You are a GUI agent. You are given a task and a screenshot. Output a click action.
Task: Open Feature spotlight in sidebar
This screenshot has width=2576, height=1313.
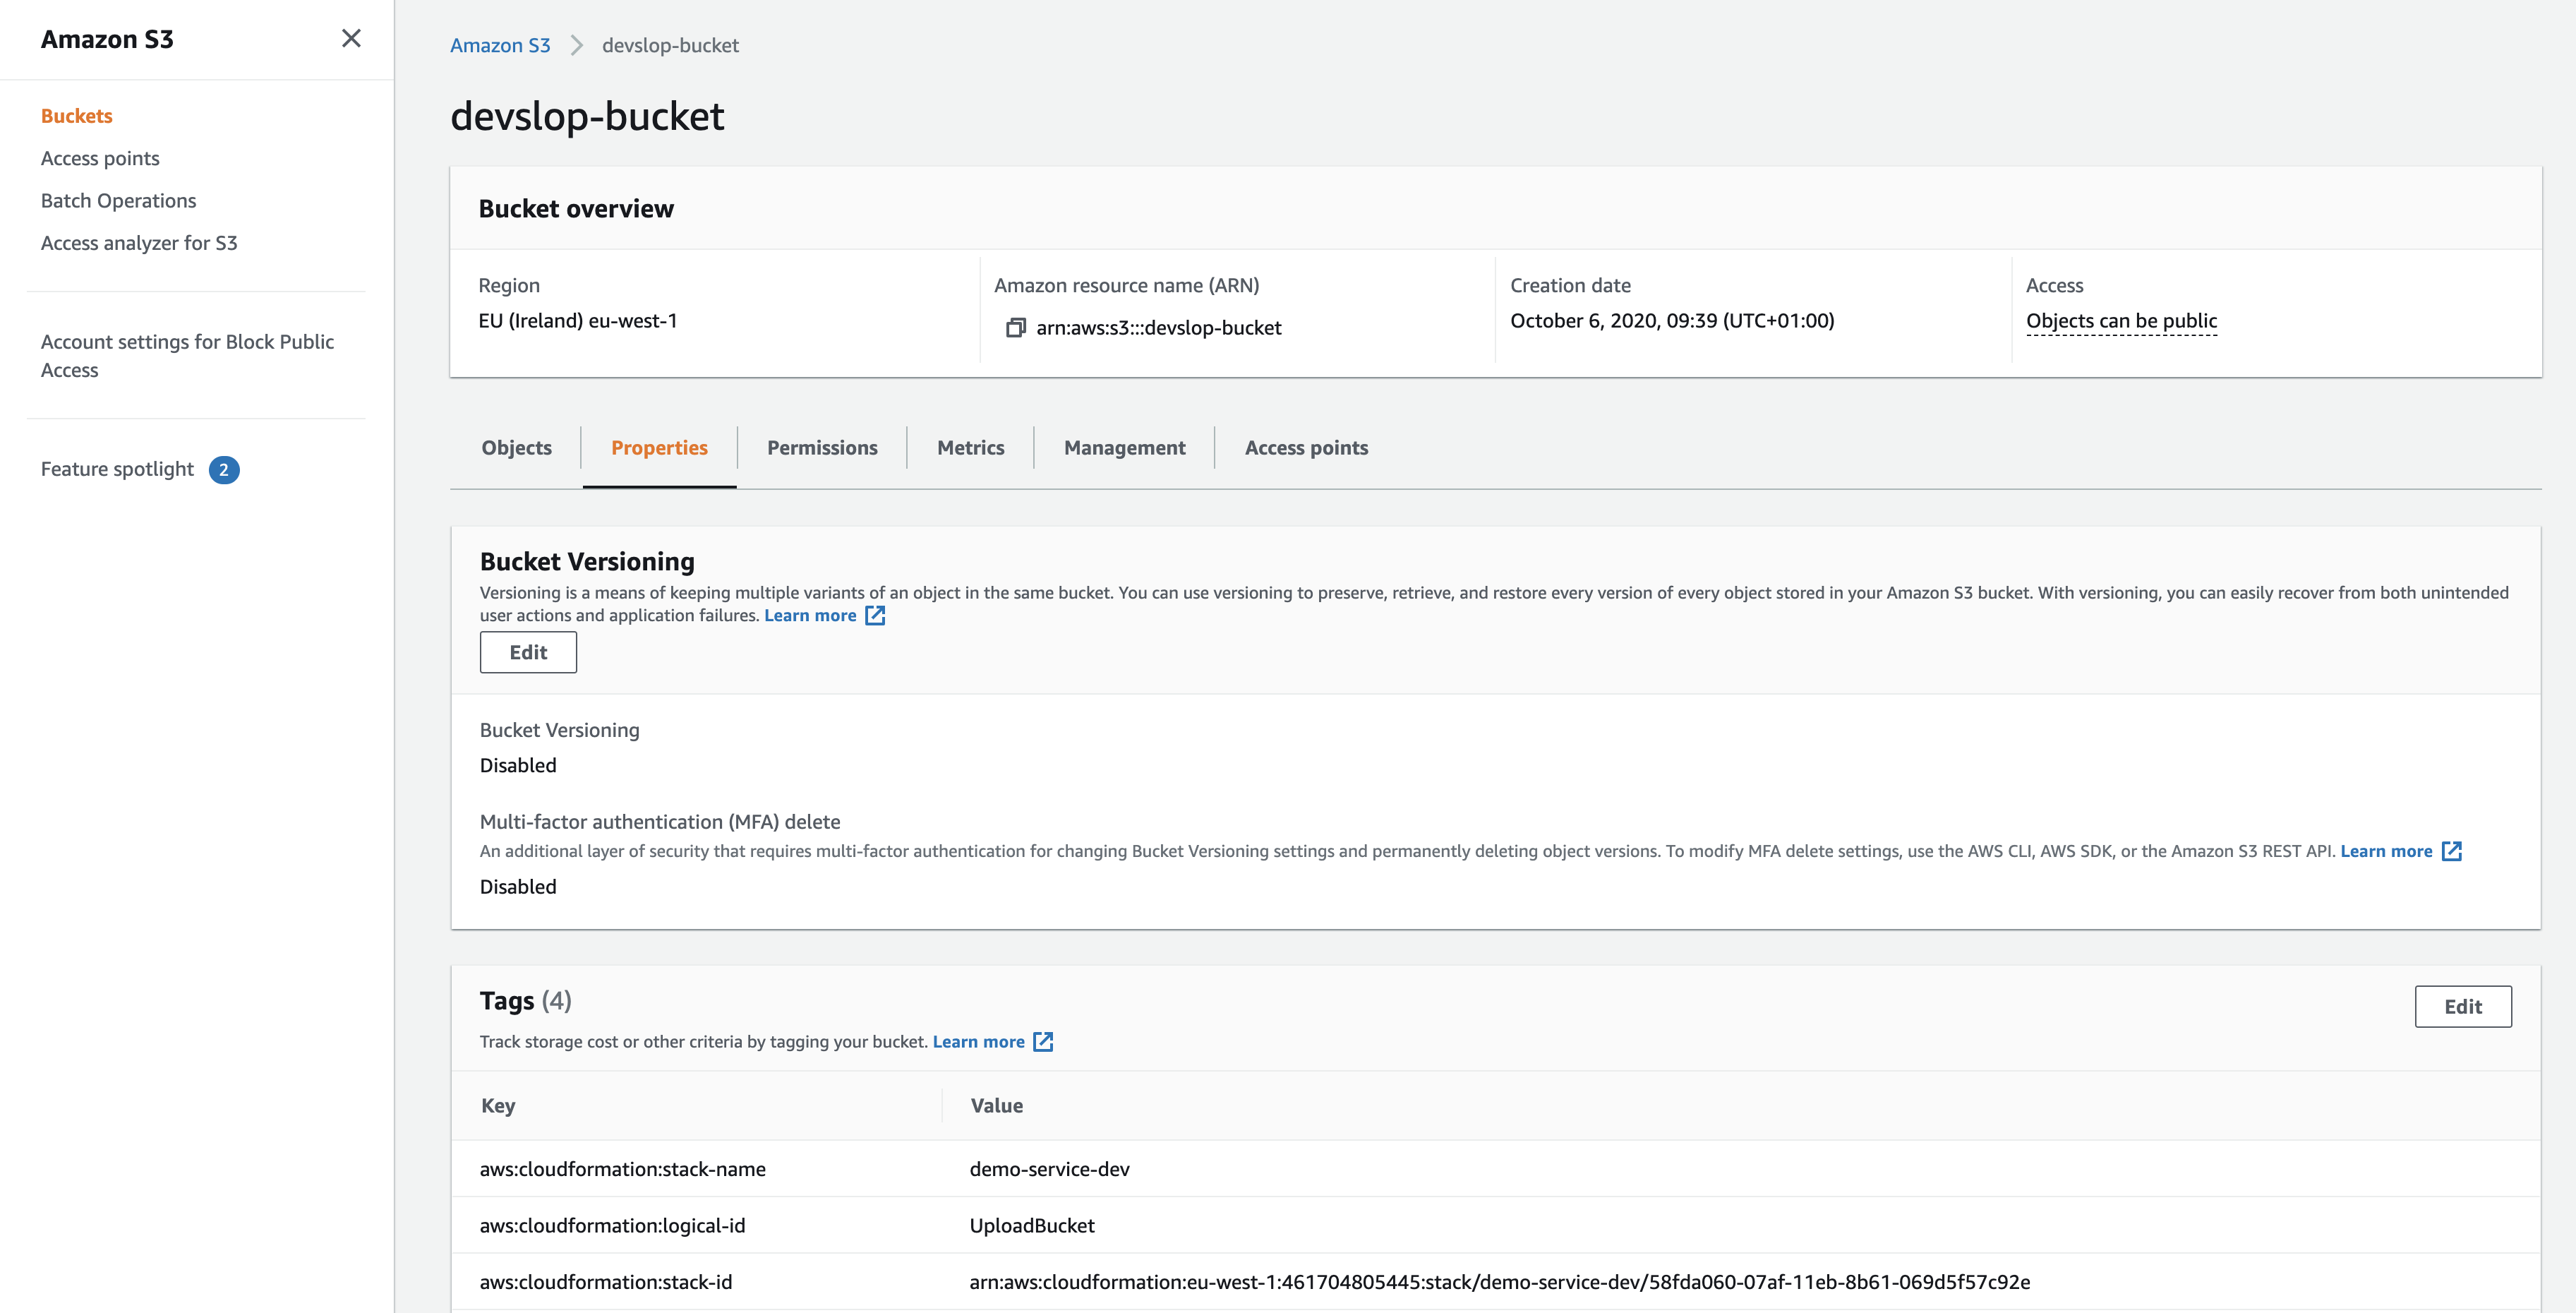coord(117,469)
